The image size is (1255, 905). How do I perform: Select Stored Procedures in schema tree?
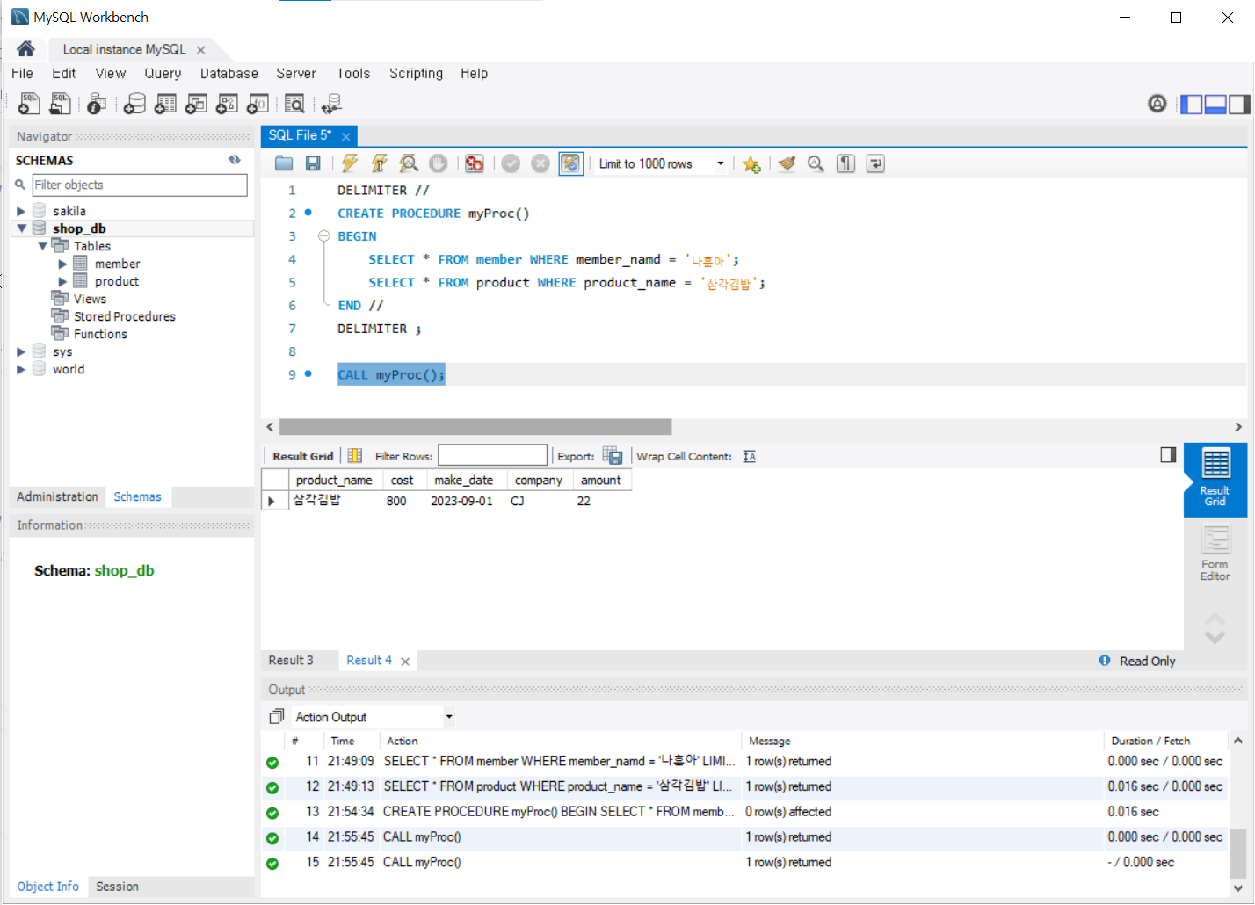125,316
